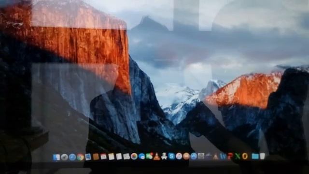This screenshot has height=174, width=309.
Task: Open the Trash in the dock
Action: [x=262, y=157]
